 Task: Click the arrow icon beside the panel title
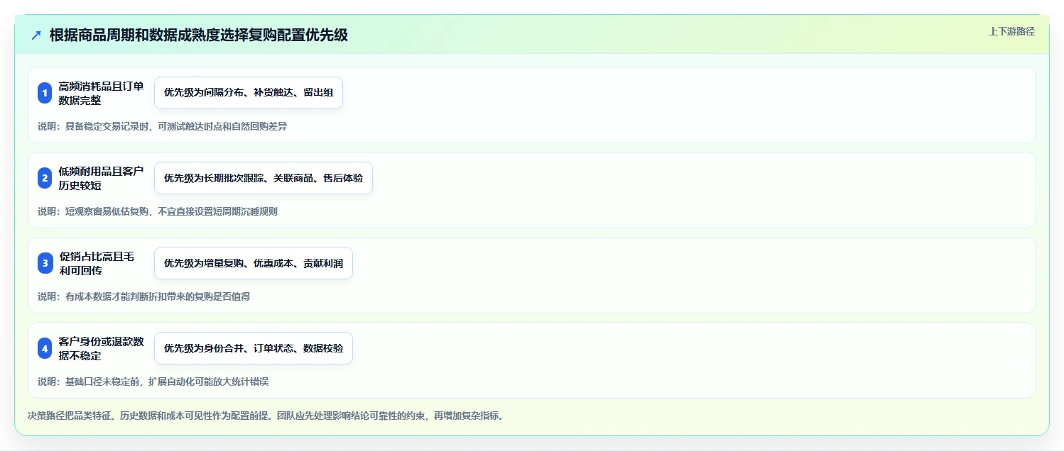(x=36, y=35)
